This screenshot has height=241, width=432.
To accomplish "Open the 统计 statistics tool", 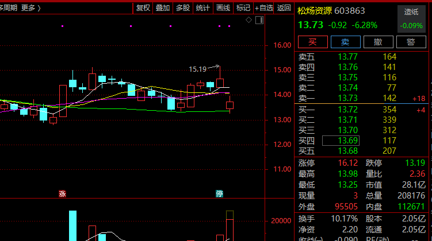I will pos(202,7).
